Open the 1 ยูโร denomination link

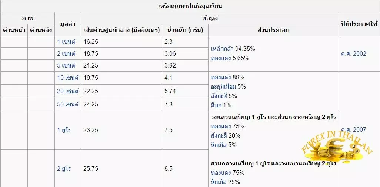pos(64,130)
